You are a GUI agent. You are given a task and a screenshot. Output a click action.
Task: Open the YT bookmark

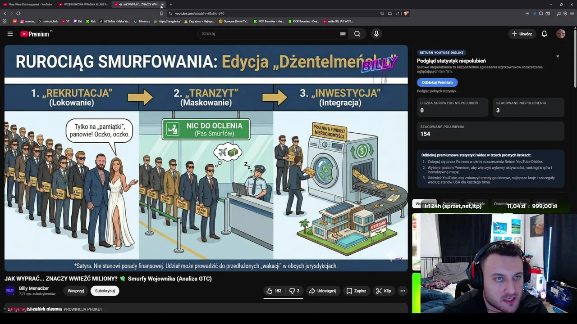coord(66,21)
